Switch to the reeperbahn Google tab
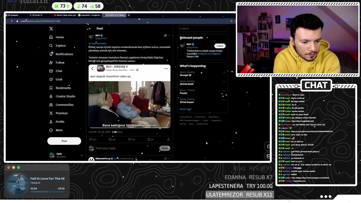The width and height of the screenshot is (361, 203). (x=89, y=15)
